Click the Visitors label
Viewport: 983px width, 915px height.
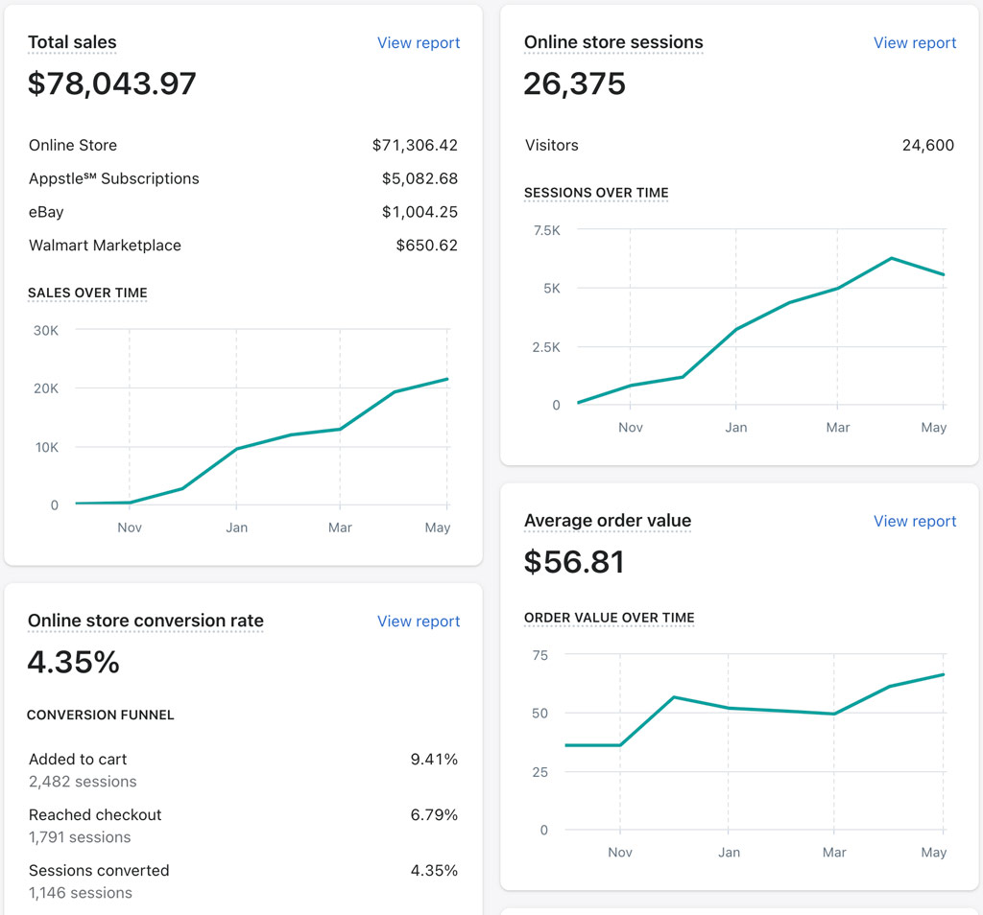552,145
